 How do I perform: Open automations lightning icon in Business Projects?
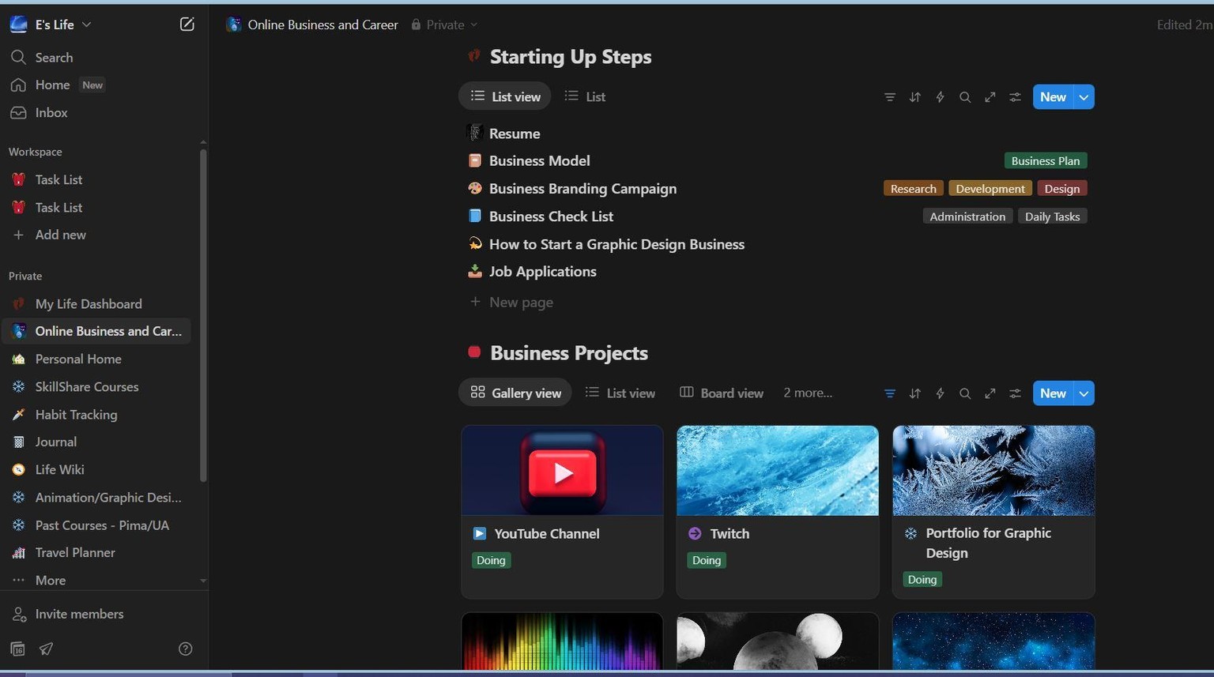coord(941,393)
